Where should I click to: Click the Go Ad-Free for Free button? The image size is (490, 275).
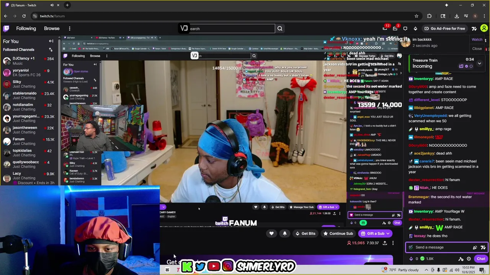(444, 28)
